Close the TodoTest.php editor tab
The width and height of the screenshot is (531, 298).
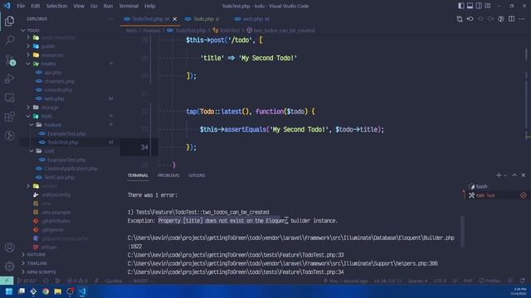click(x=175, y=19)
